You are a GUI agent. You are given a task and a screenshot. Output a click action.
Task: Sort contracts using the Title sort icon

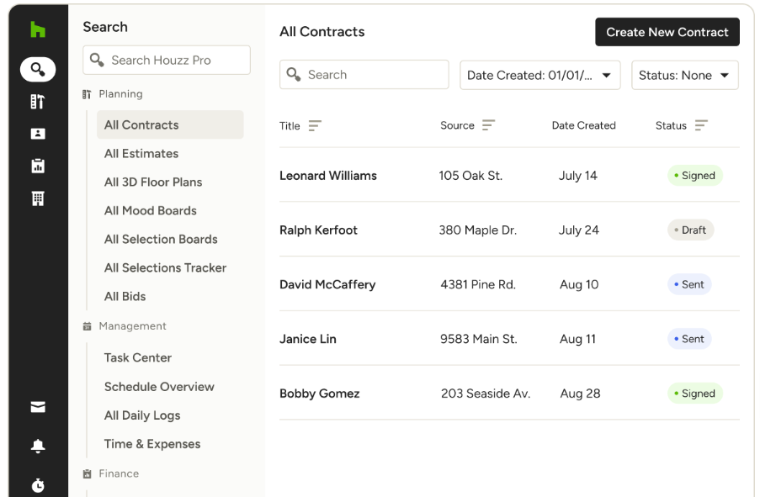pyautogui.click(x=315, y=126)
